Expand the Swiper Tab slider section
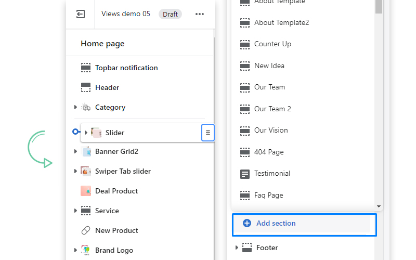 (76, 171)
